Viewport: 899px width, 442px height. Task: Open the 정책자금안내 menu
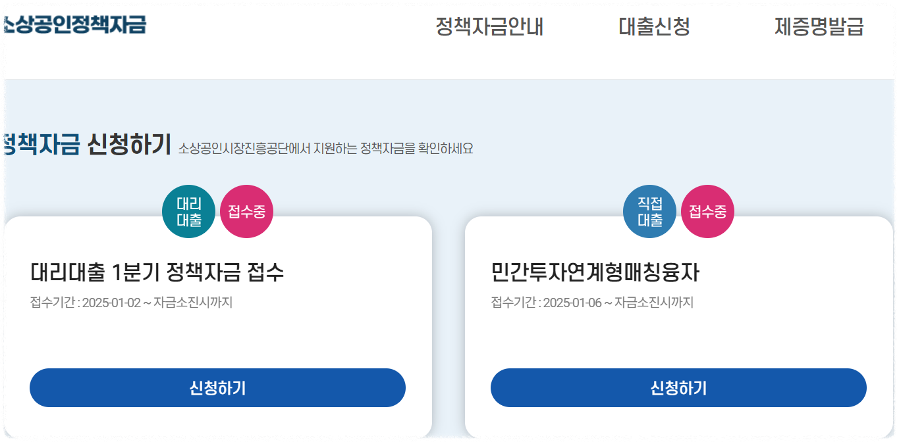click(x=489, y=28)
